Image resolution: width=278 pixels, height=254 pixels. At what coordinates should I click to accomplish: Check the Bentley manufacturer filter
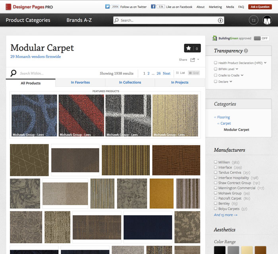pos(216,203)
